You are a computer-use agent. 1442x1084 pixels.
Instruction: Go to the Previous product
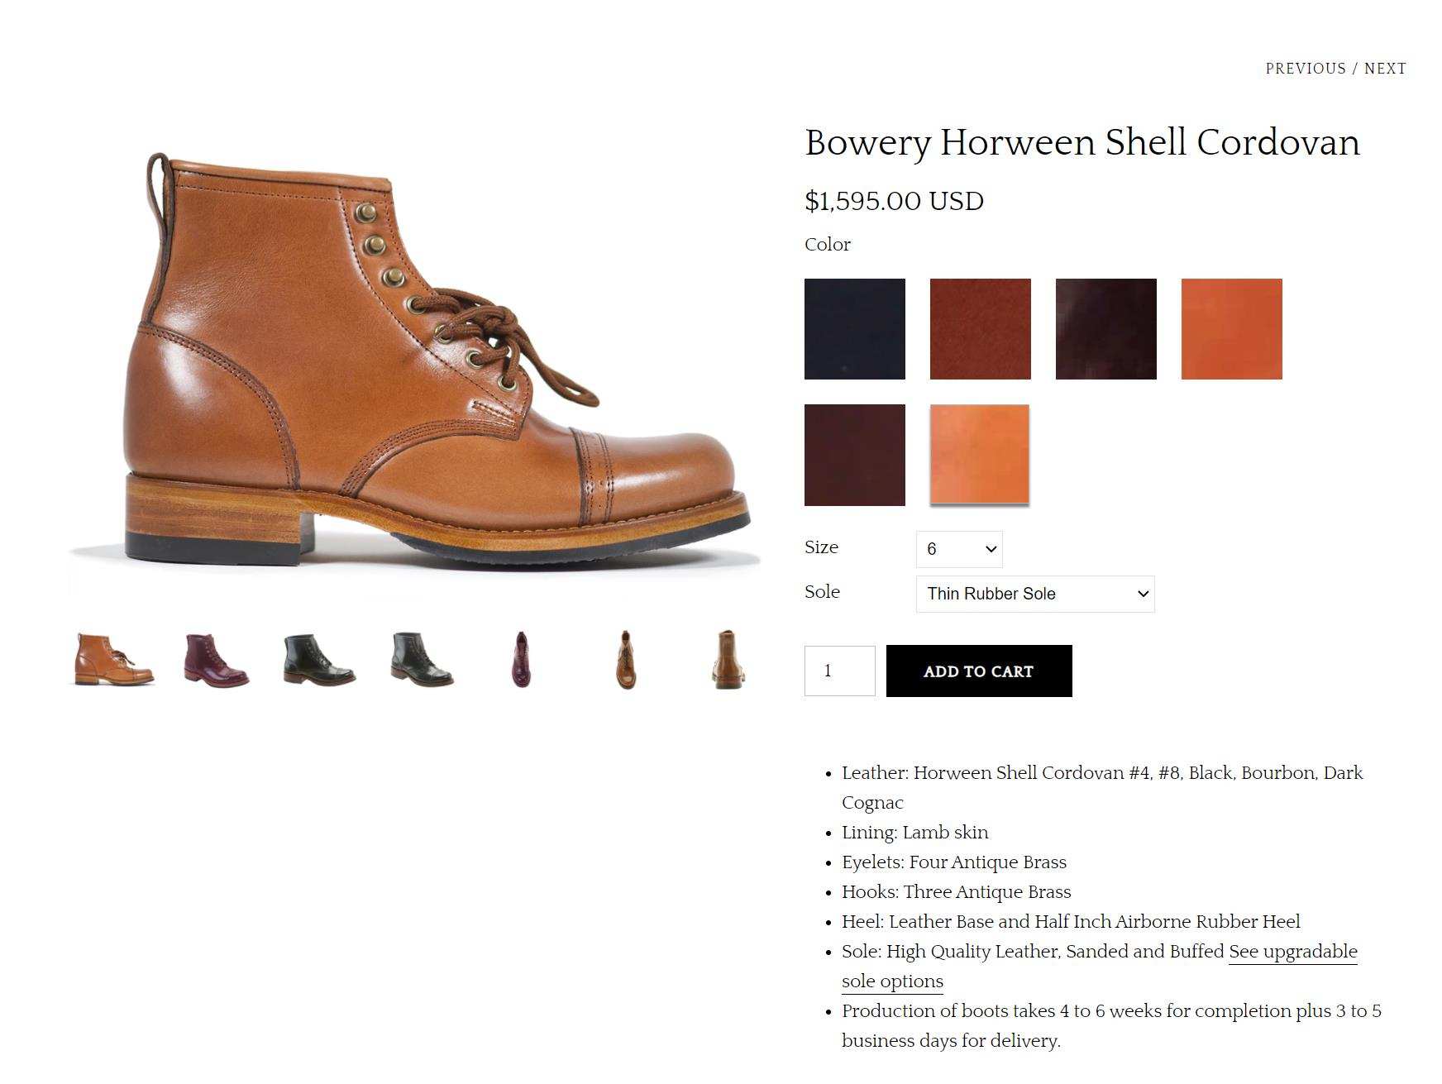coord(1306,69)
